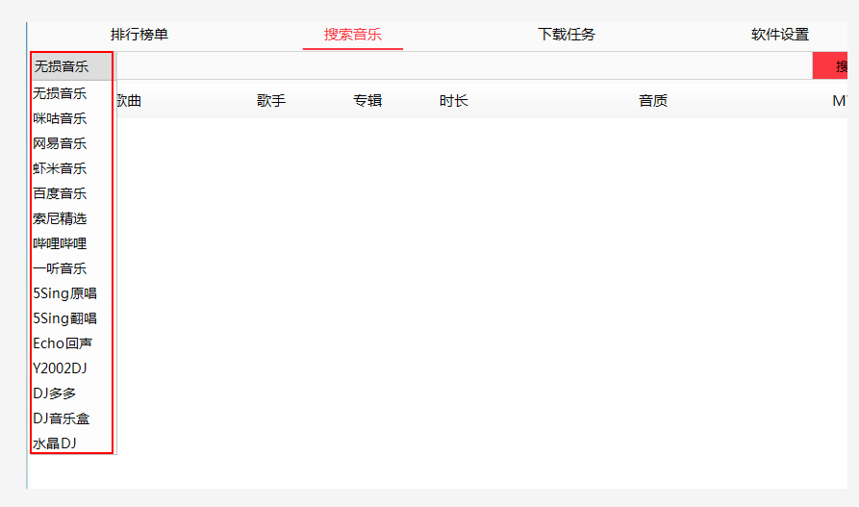The width and height of the screenshot is (859, 507).
Task: Click the search keyword input field
Action: (x=462, y=66)
